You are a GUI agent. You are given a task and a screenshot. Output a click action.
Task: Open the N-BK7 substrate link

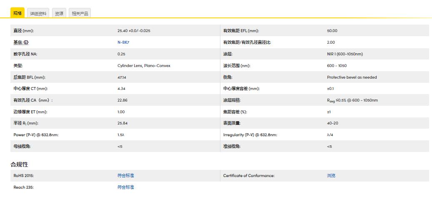pos(123,42)
